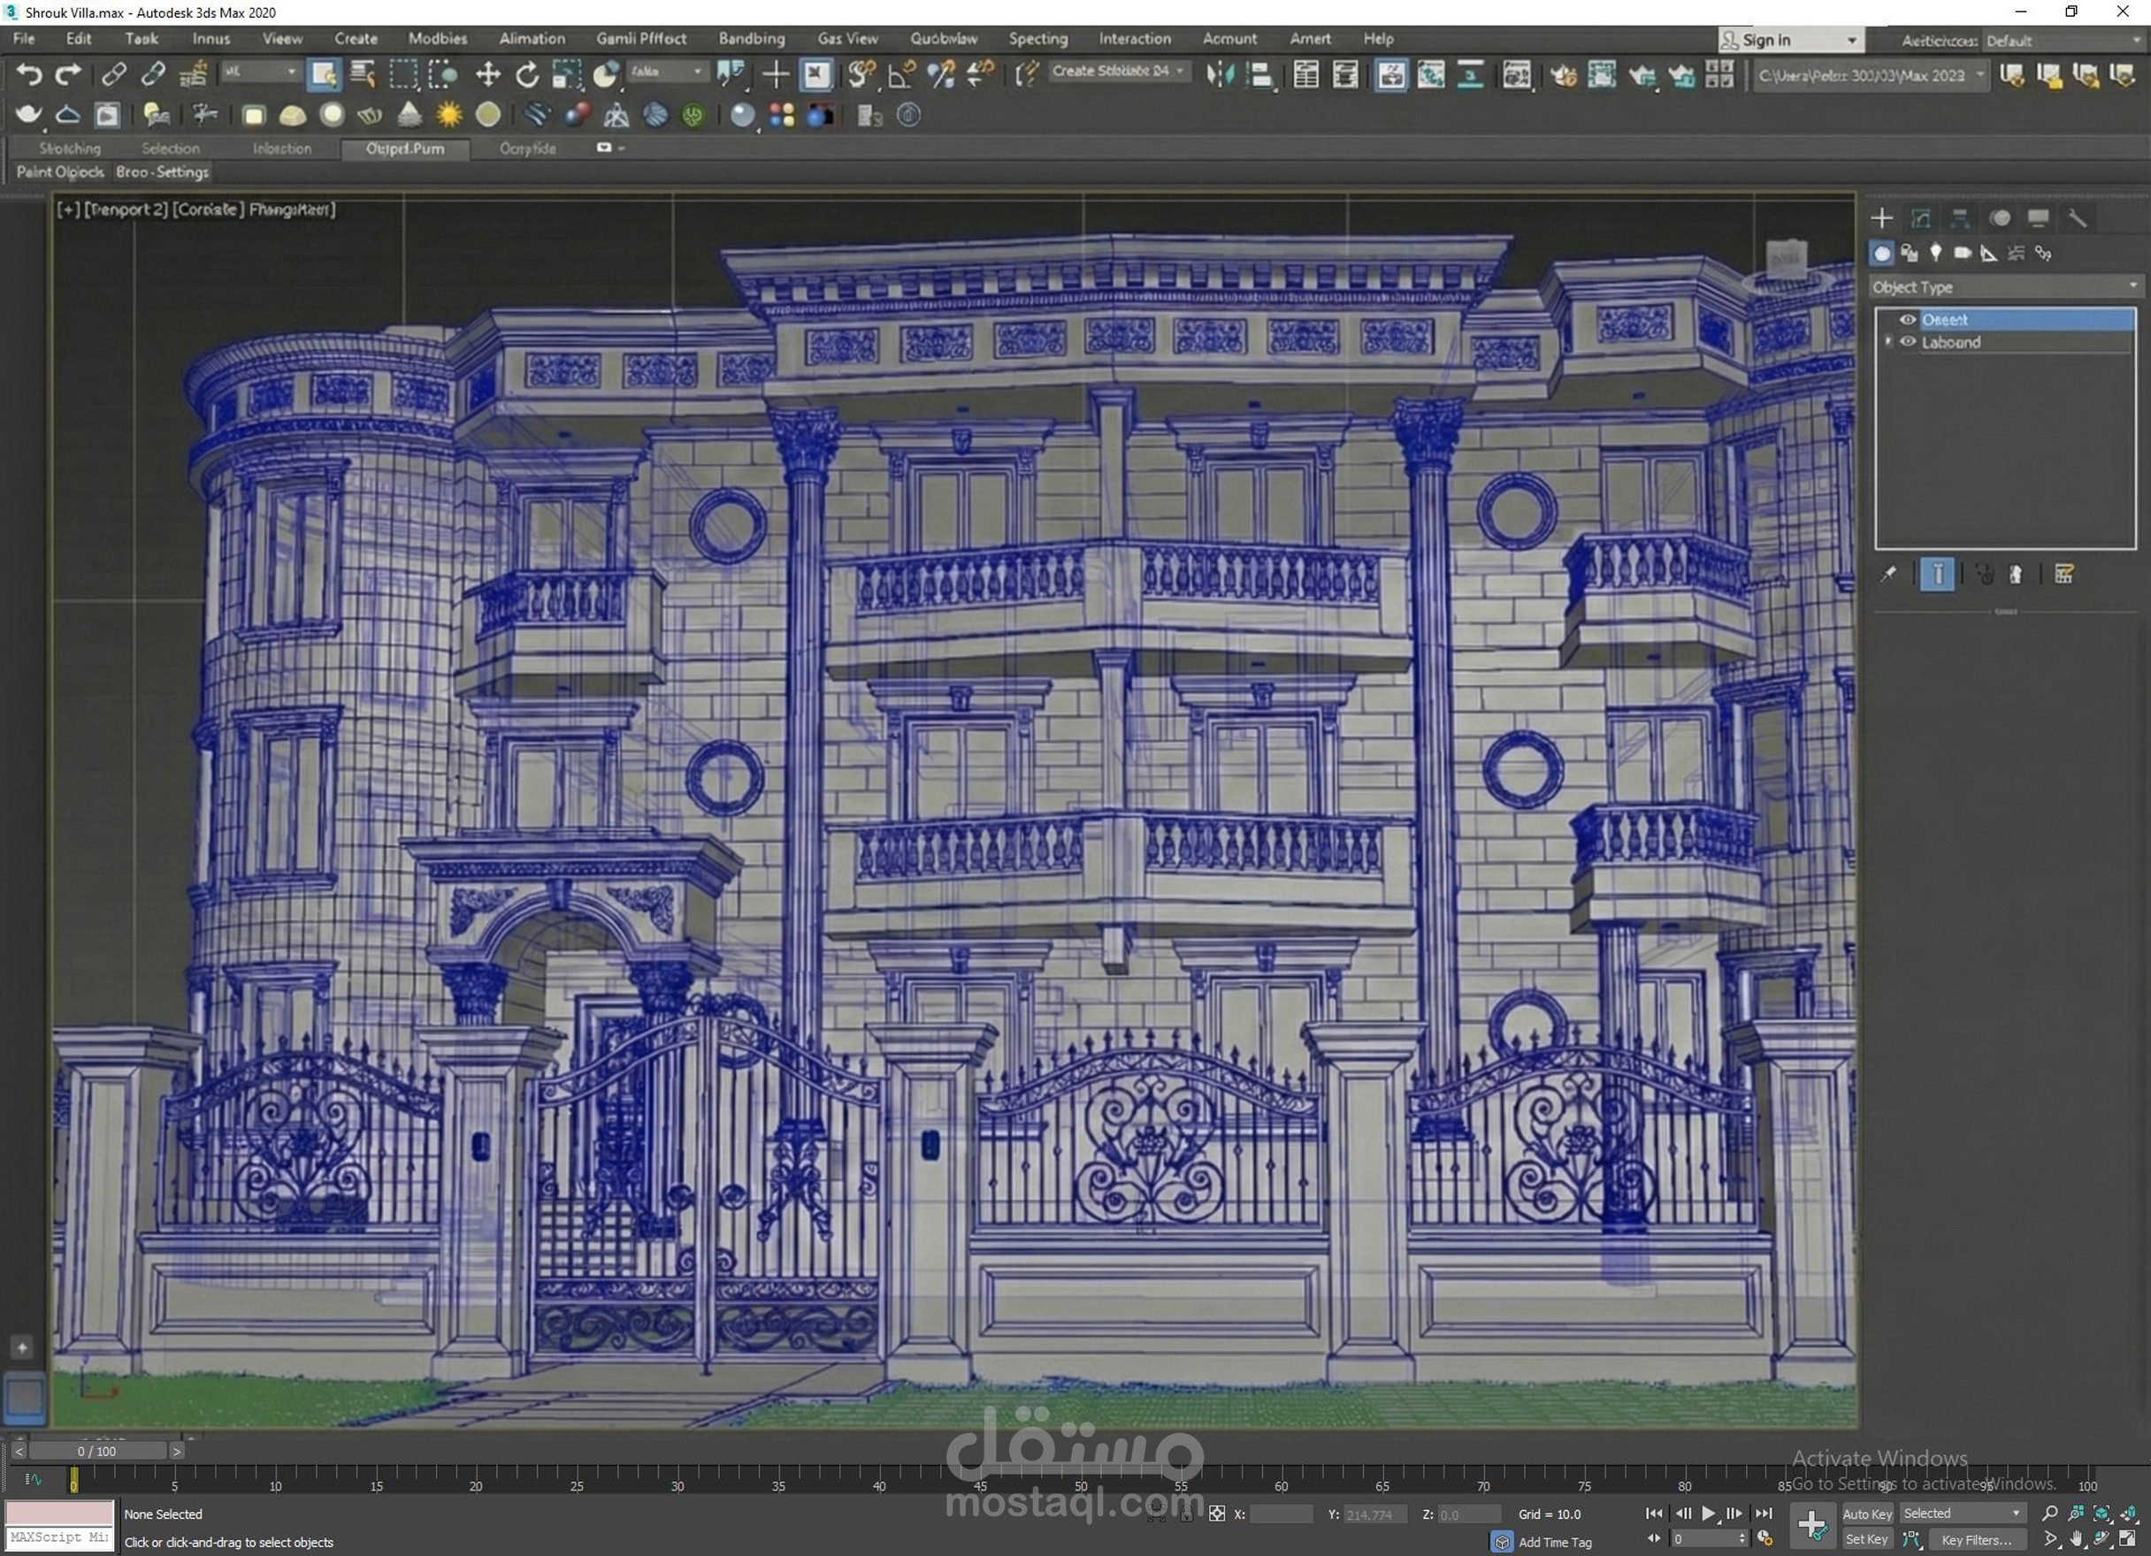This screenshot has height=1556, width=2151.
Task: Open the Create menu
Action: [356, 39]
